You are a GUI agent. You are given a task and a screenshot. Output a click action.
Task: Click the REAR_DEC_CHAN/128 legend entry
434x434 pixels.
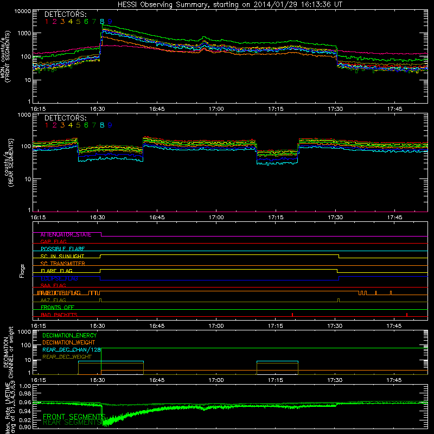(x=72, y=350)
